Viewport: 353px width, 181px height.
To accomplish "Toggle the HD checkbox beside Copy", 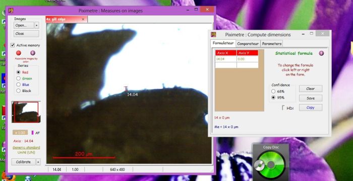I will [283, 108].
